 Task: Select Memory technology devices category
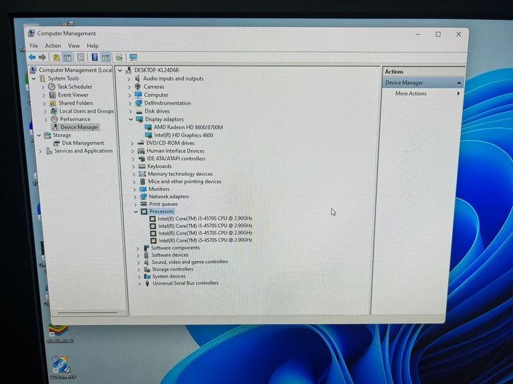(x=180, y=174)
